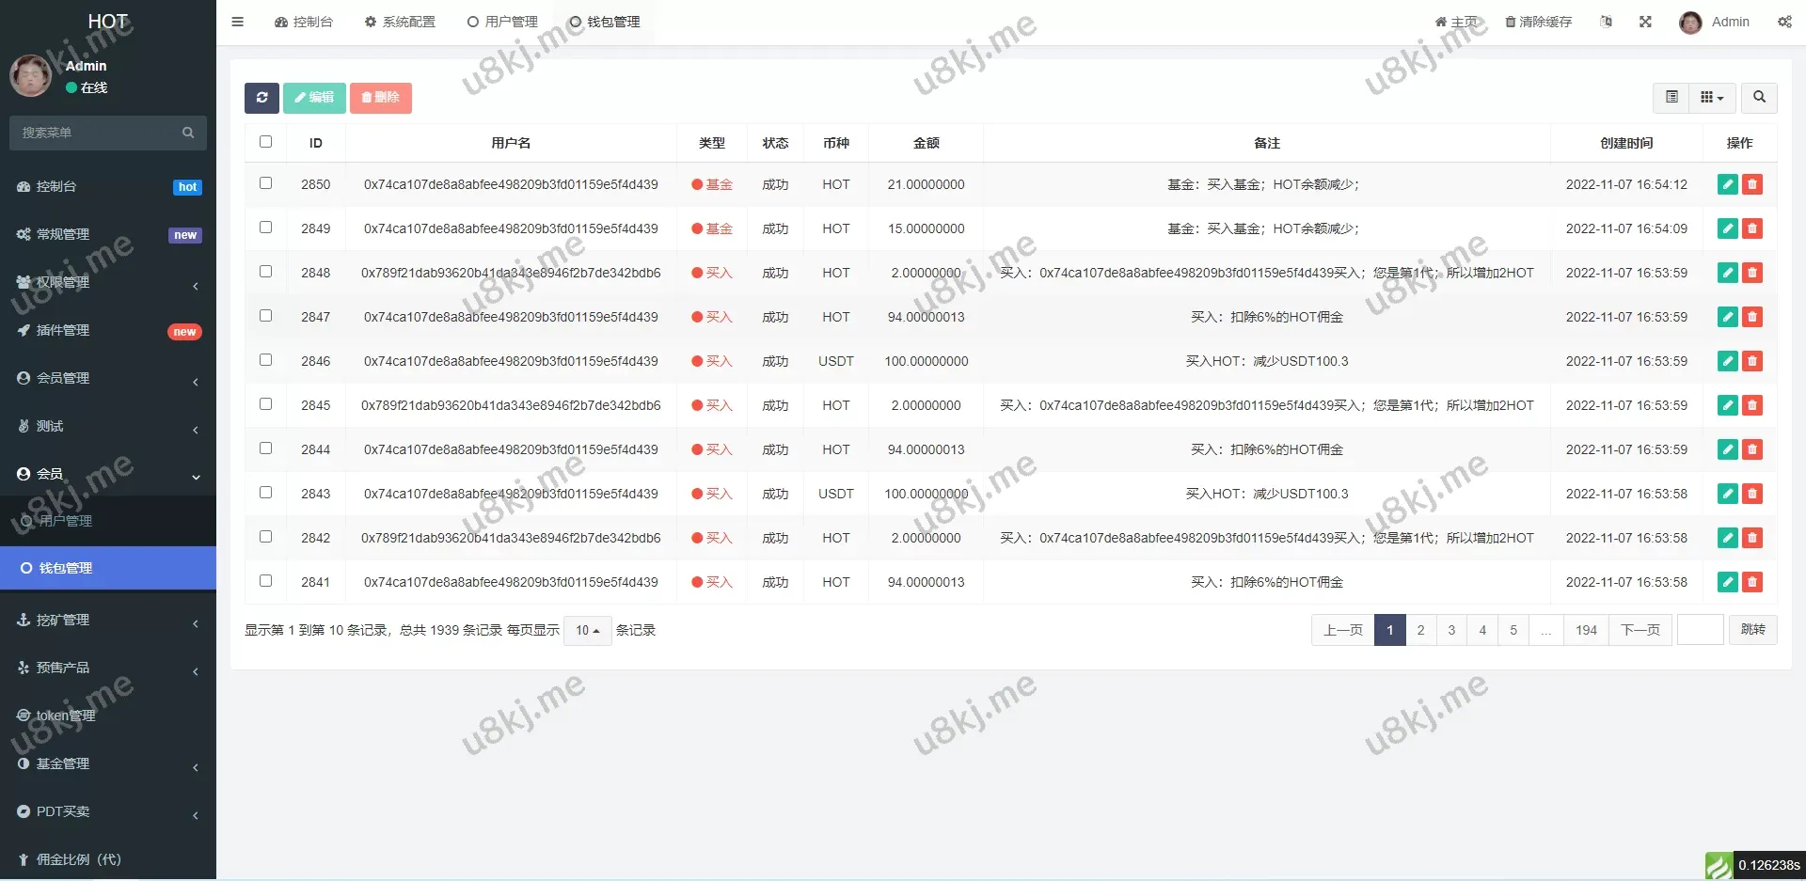Open the column visibility dropdown
1806x881 pixels.
(x=1712, y=97)
